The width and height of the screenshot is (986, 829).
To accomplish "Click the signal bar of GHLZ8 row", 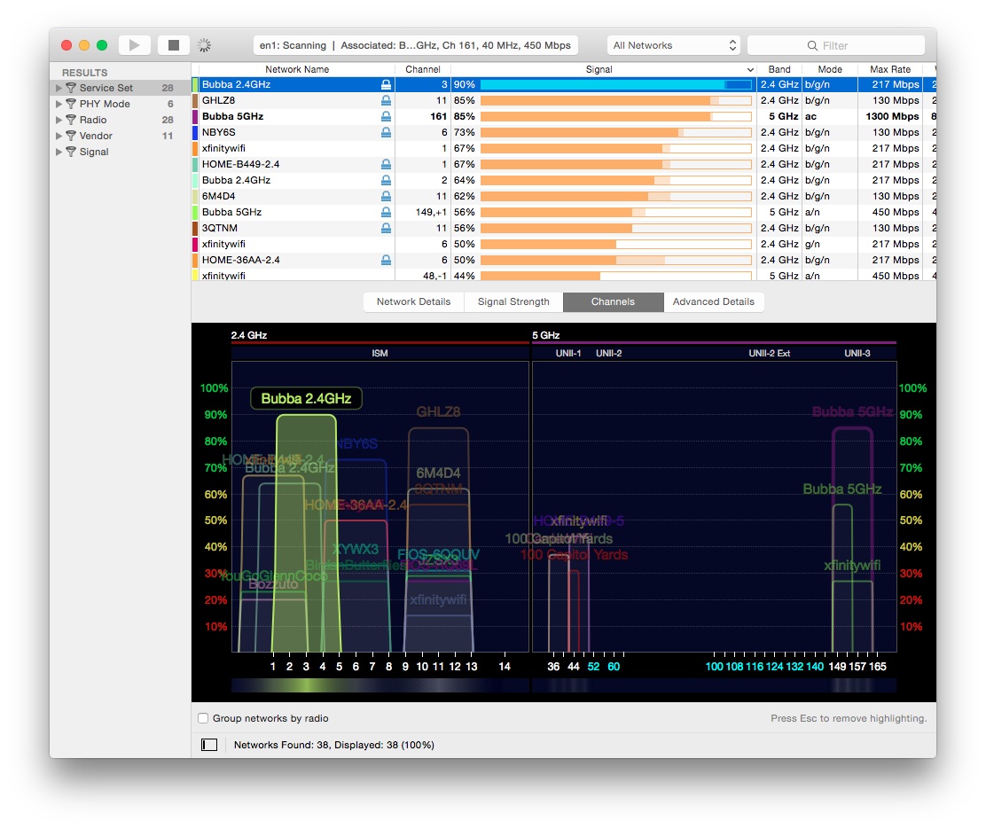I will coord(616,101).
